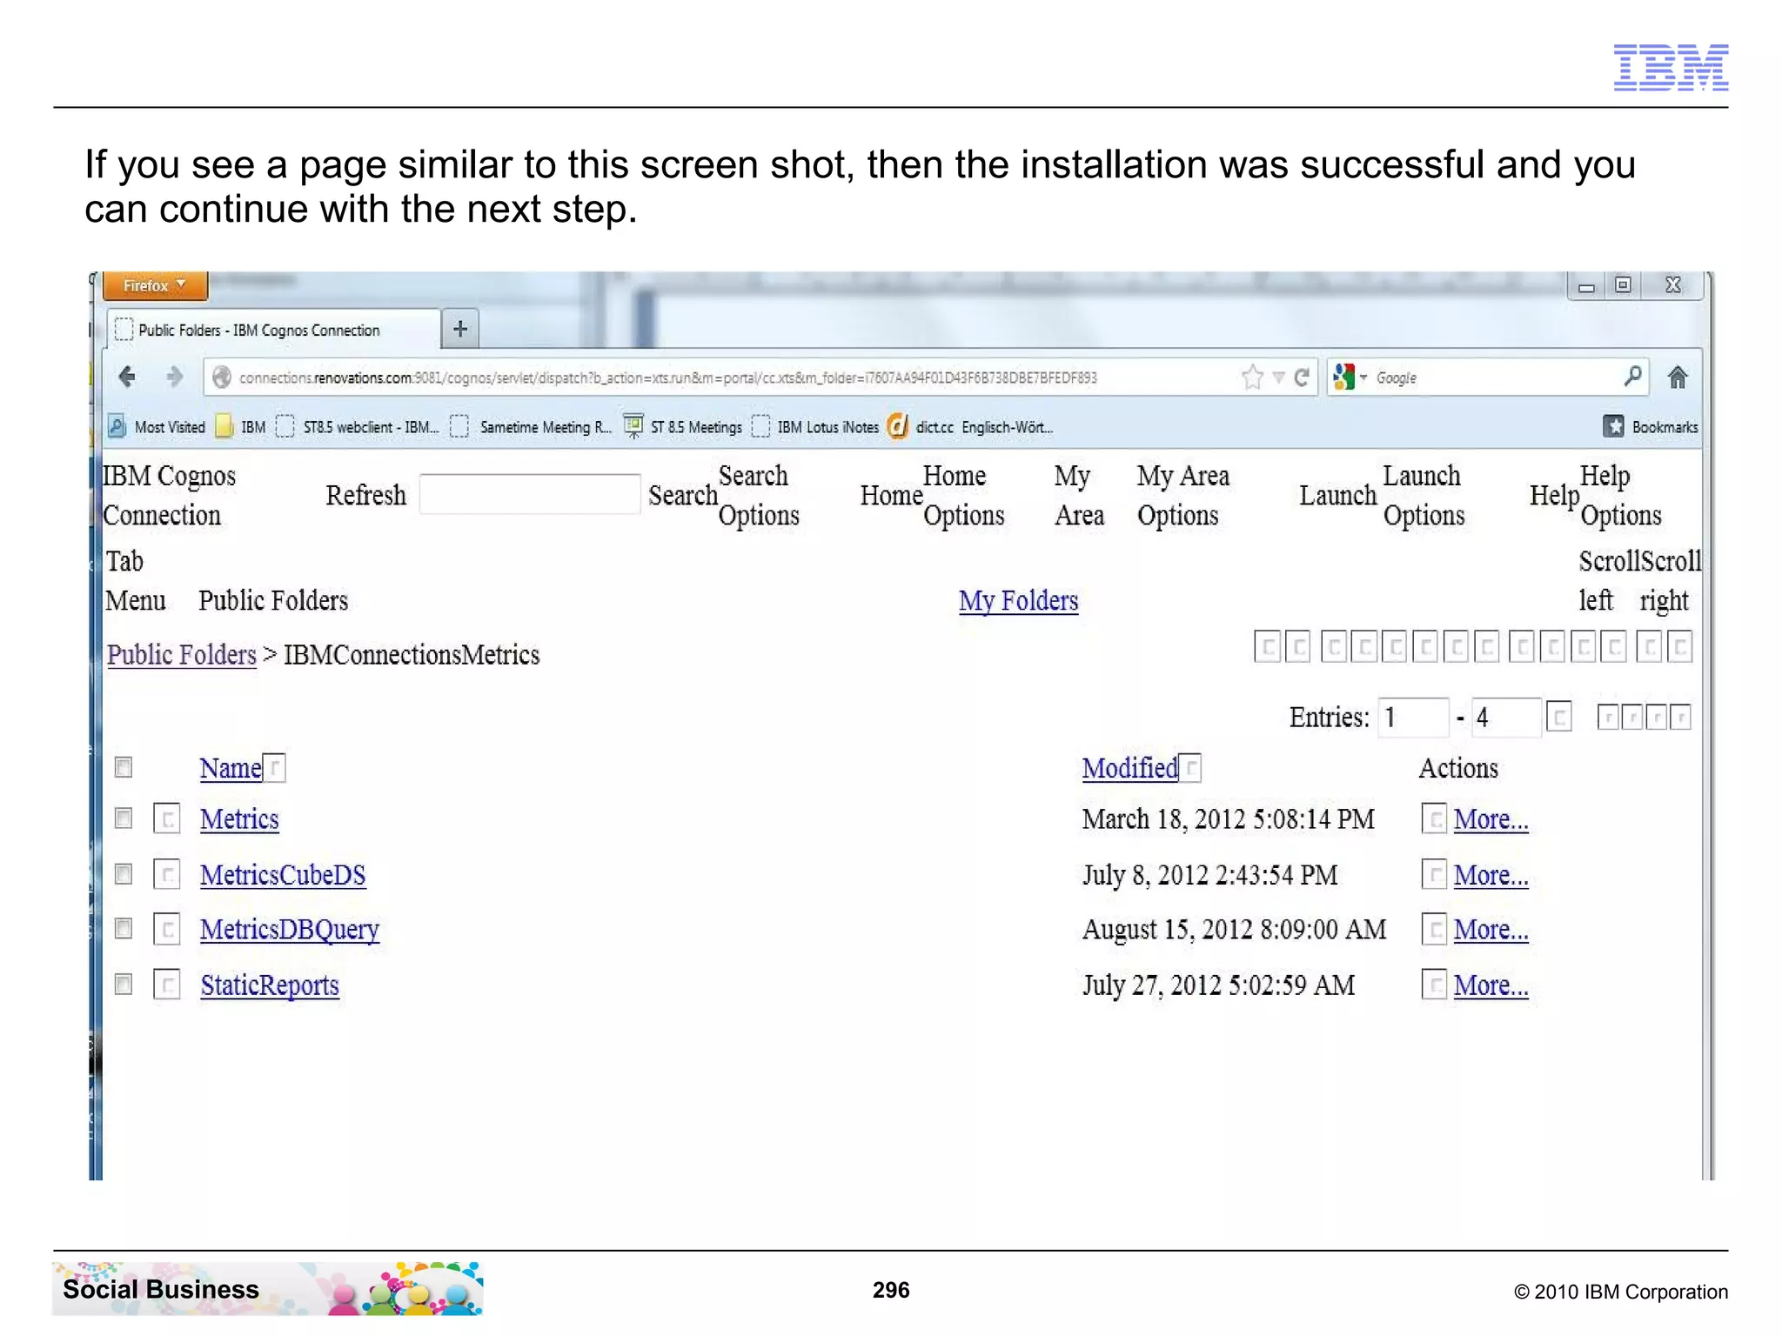Check the StaticReports row checkbox
The height and width of the screenshot is (1336, 1782).
click(124, 984)
